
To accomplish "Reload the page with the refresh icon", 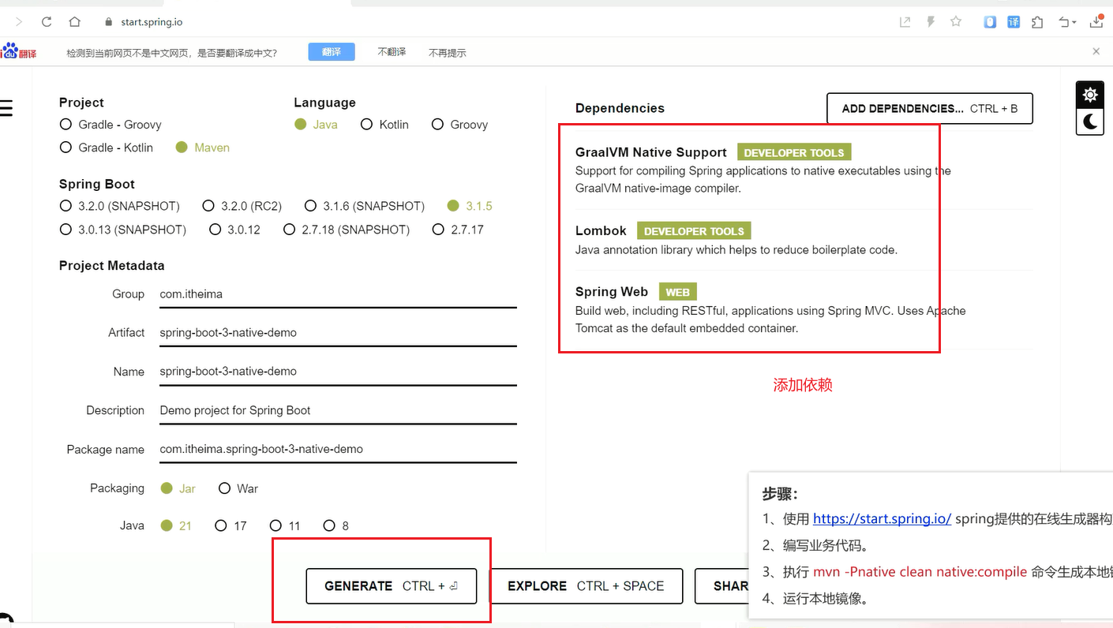I will point(47,22).
